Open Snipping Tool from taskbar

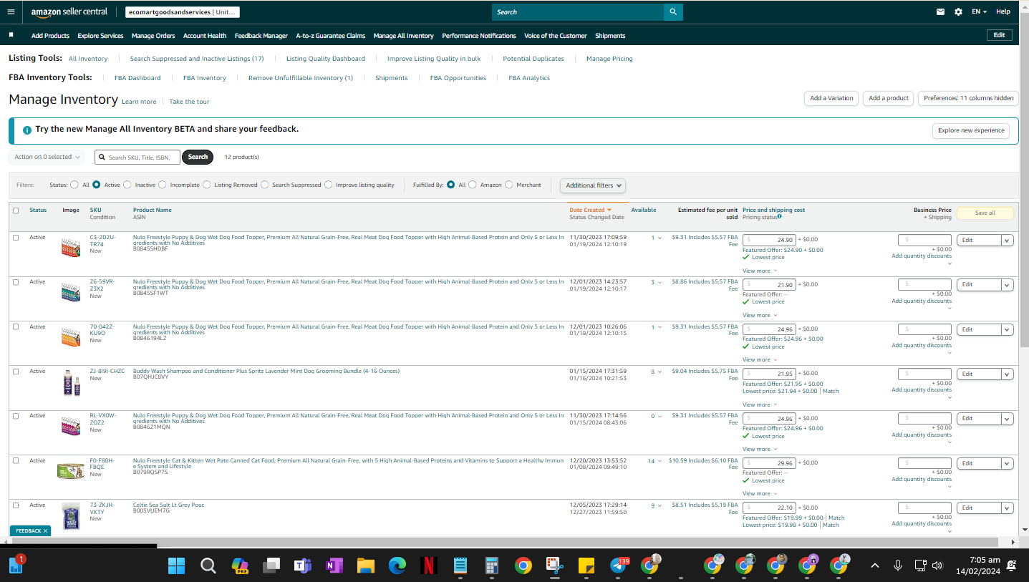(555, 566)
